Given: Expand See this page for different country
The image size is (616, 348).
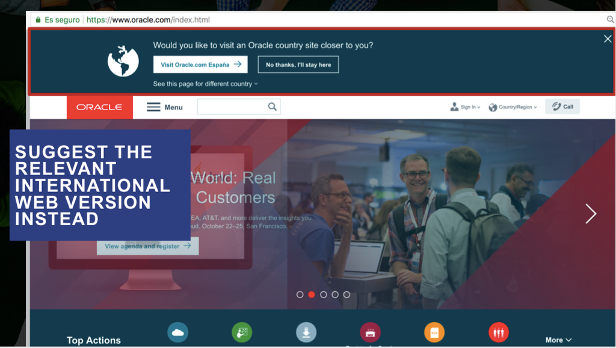Looking at the screenshot, I should (x=206, y=84).
